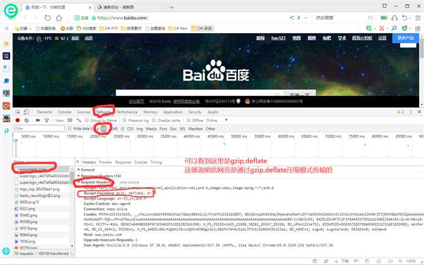
Task: Filter requests by Img type
Action: click(x=139, y=129)
